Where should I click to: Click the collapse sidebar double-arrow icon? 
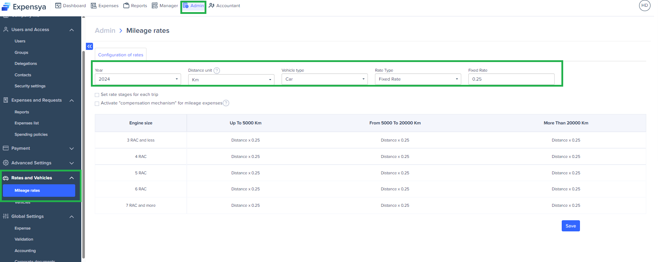(89, 46)
